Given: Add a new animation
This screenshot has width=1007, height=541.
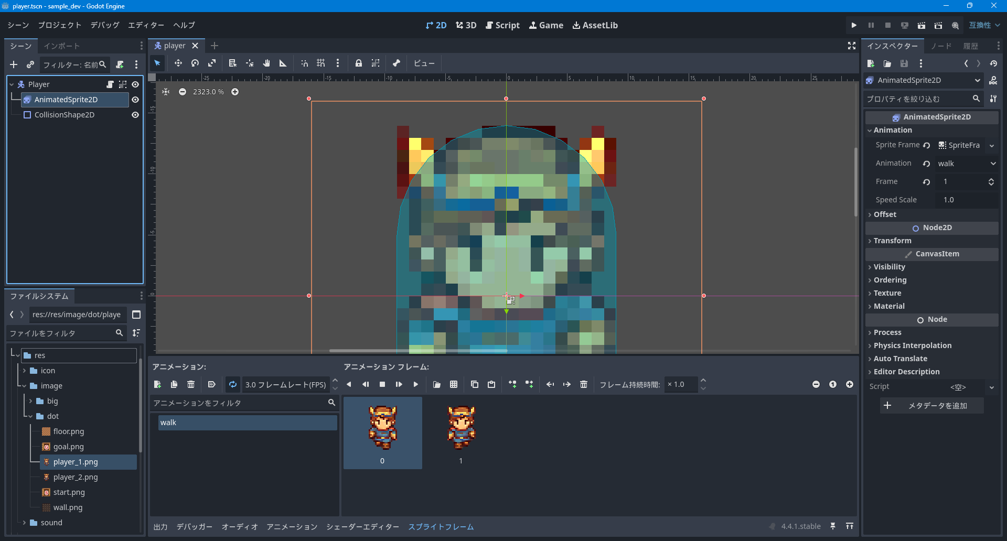Looking at the screenshot, I should tap(157, 384).
